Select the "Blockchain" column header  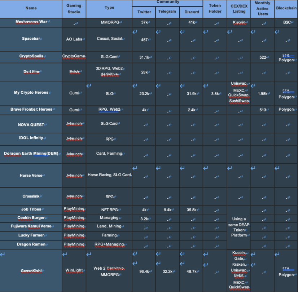coord(286,8)
